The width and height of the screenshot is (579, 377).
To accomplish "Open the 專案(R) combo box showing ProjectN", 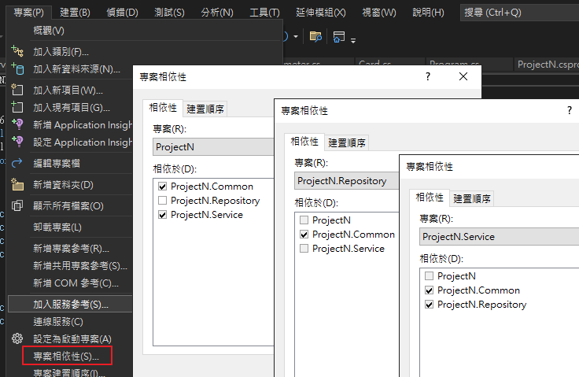I will point(213,146).
